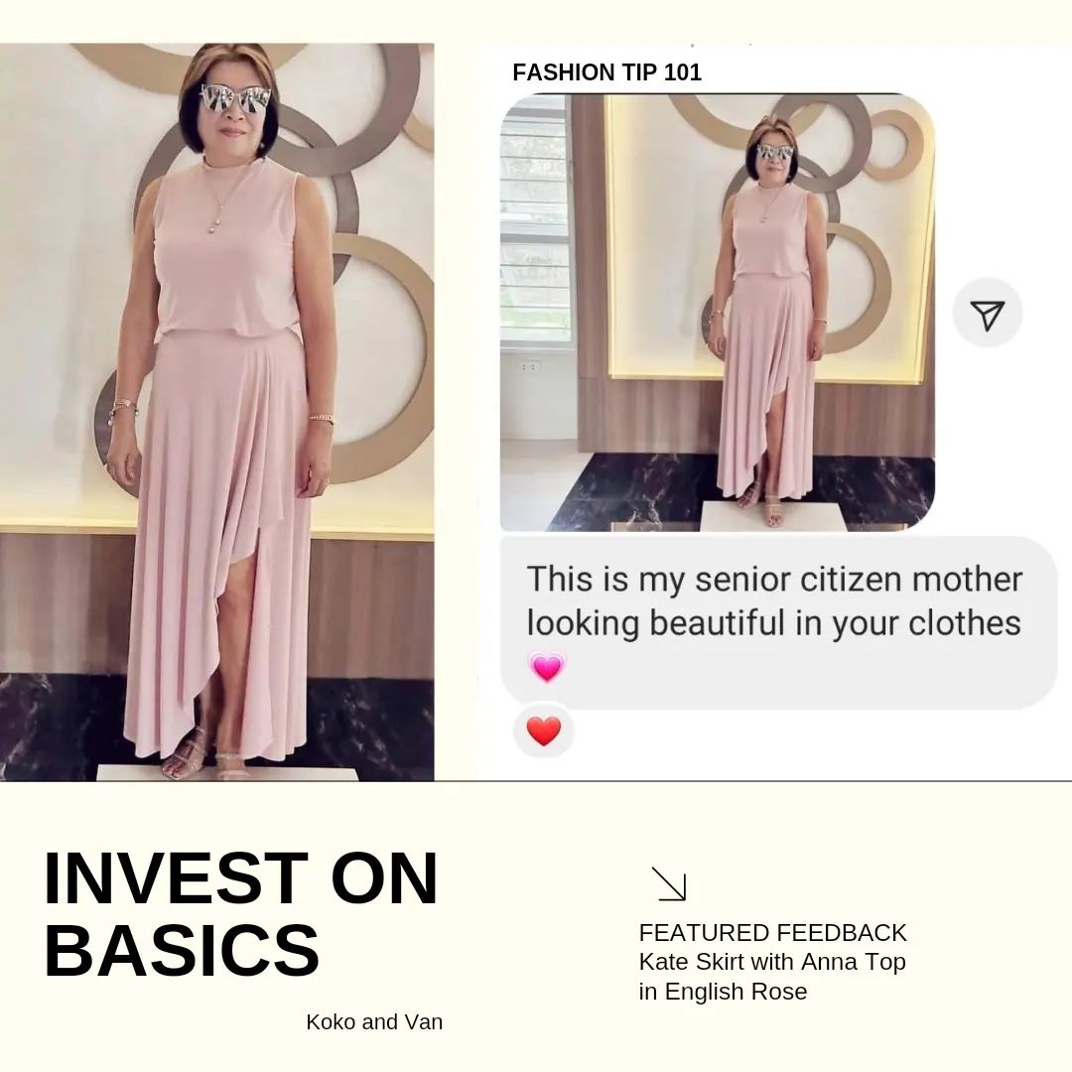
Task: Click the "FEATURED FEEDBACK" label
Action: [772, 933]
